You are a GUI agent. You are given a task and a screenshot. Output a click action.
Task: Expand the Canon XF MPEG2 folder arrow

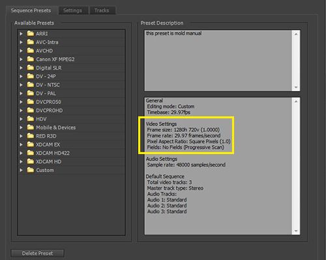pyautogui.click(x=21, y=59)
